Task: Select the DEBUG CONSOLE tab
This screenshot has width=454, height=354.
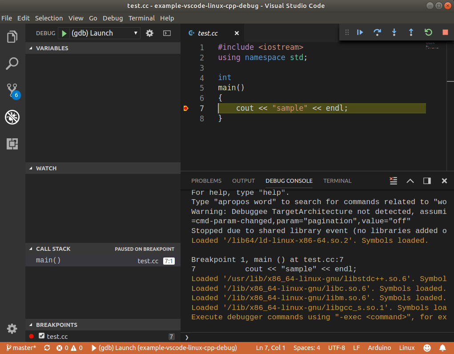Action: 289,181
